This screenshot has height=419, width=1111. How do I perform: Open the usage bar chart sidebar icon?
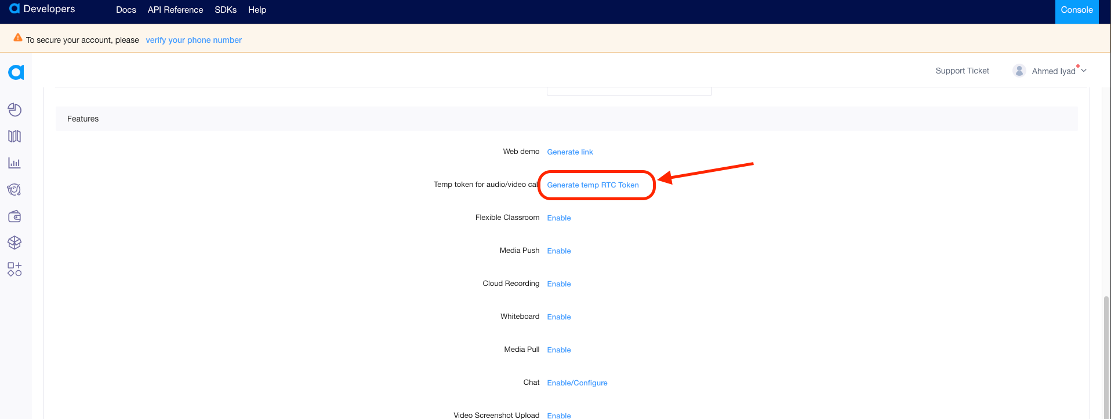14,163
